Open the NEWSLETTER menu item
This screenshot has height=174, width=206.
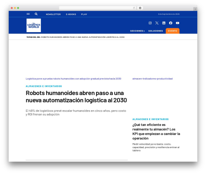[x=53, y=14]
